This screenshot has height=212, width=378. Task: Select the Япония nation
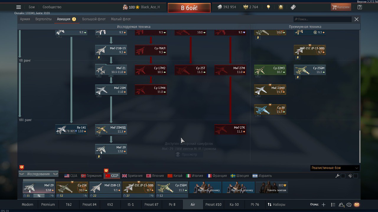(155, 176)
